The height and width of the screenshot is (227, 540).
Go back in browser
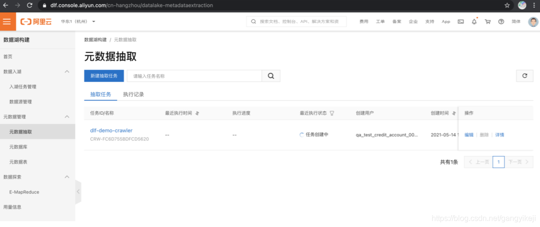coord(6,5)
